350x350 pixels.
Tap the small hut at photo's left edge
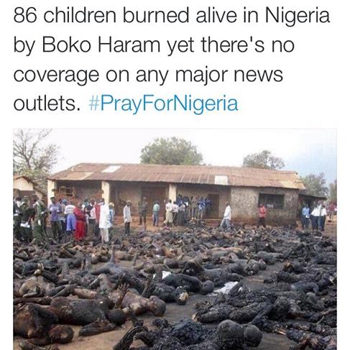pos(25,185)
